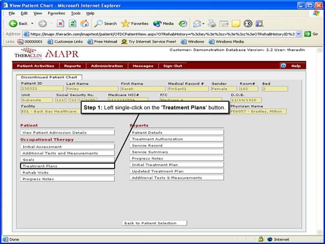
Task: Open the Patient Activities menu
Action: [35, 66]
